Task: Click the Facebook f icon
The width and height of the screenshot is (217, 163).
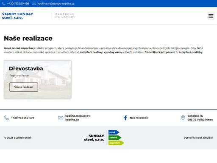Action: 125,118
